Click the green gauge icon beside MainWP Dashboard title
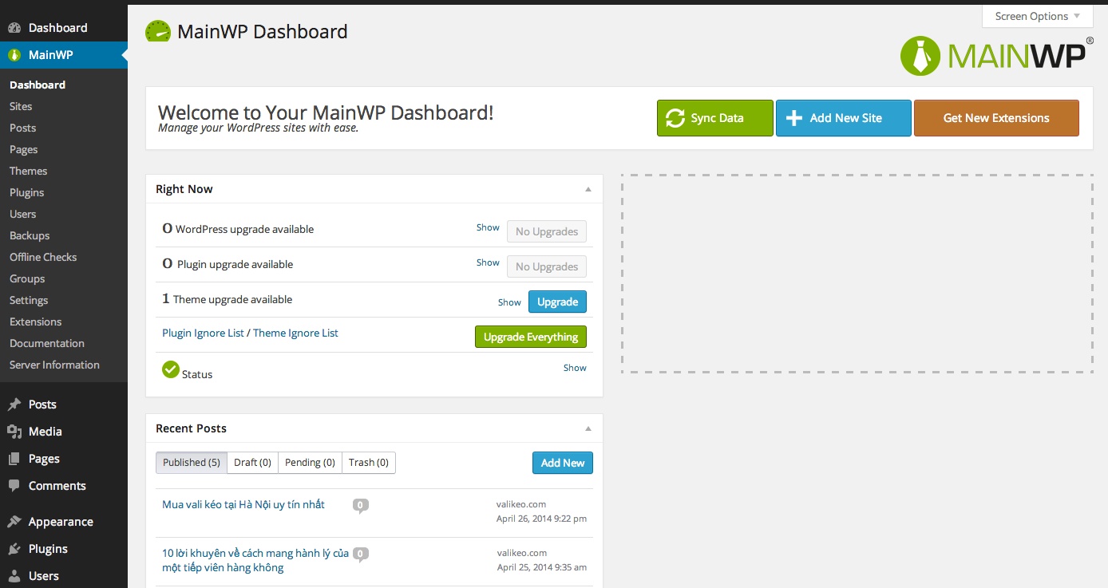The image size is (1108, 588). [158, 32]
